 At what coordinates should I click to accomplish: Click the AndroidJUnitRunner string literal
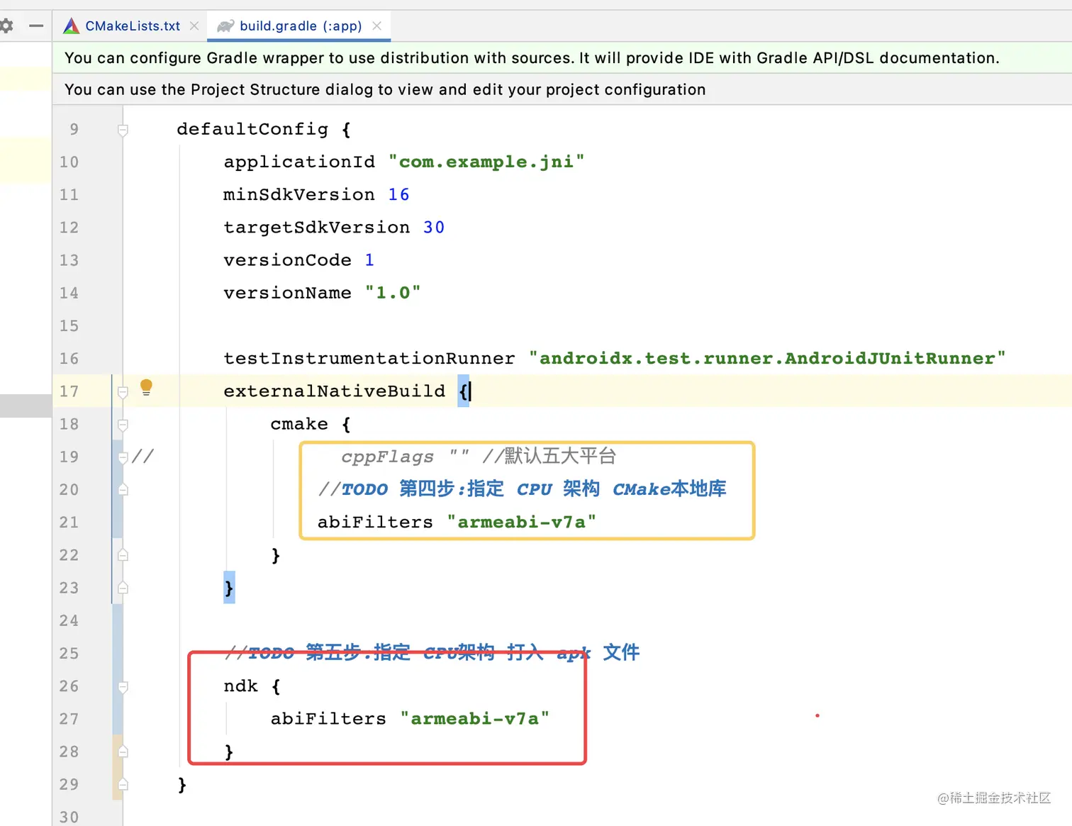(x=767, y=358)
